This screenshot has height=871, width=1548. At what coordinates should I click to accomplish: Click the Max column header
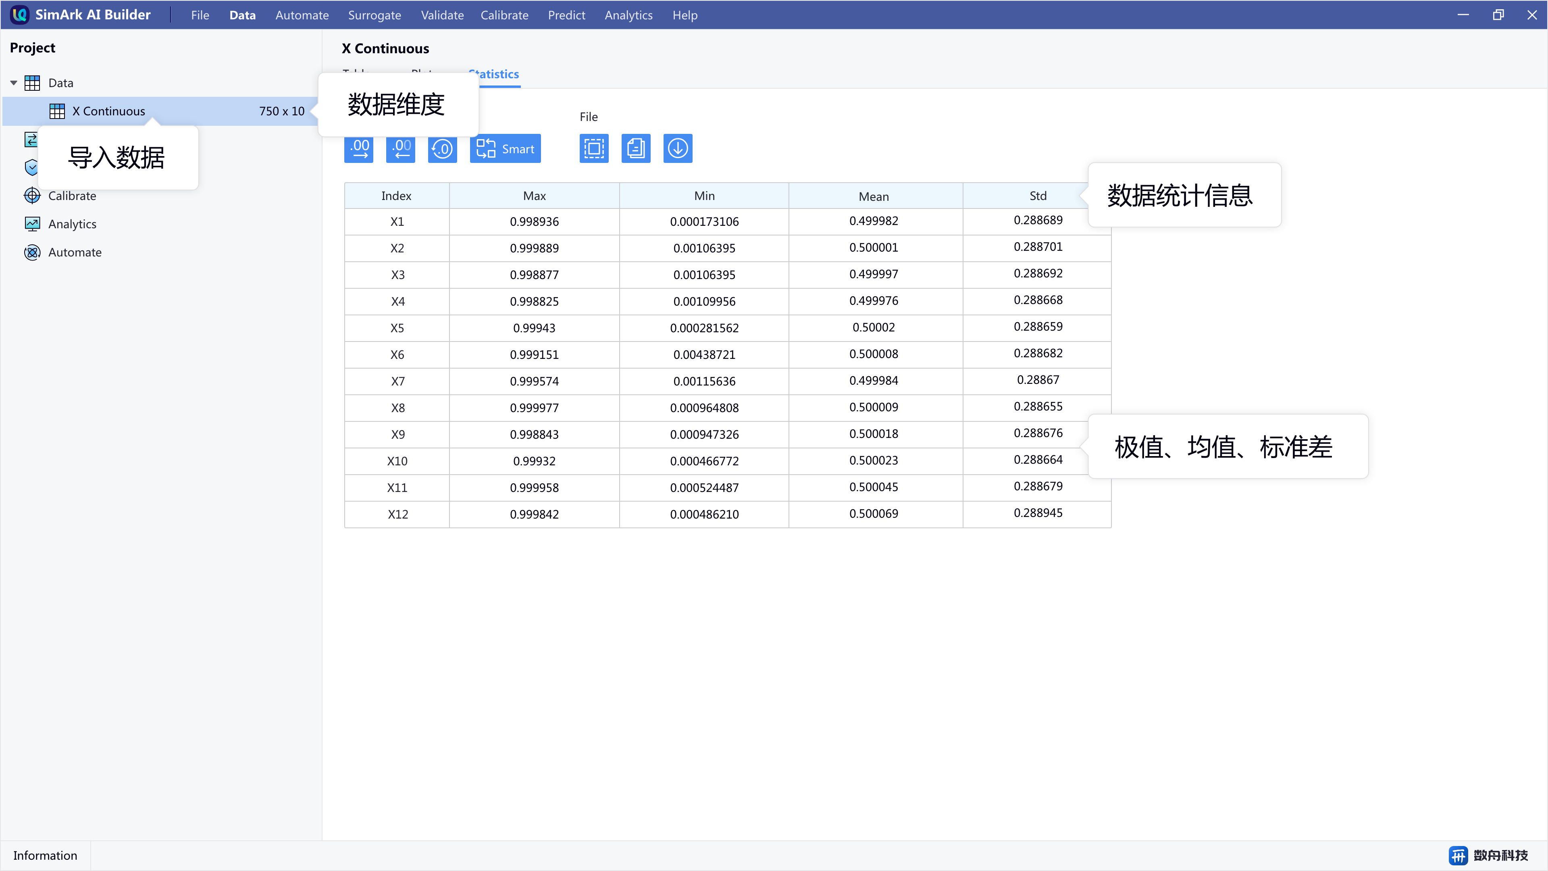[534, 196]
